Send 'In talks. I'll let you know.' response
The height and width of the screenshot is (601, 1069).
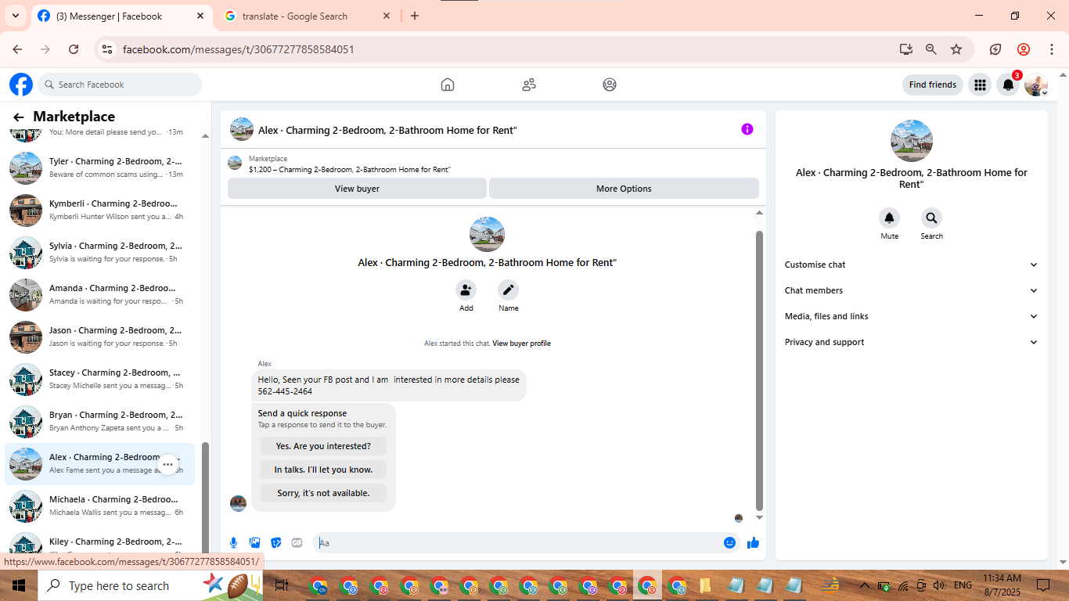323,470
